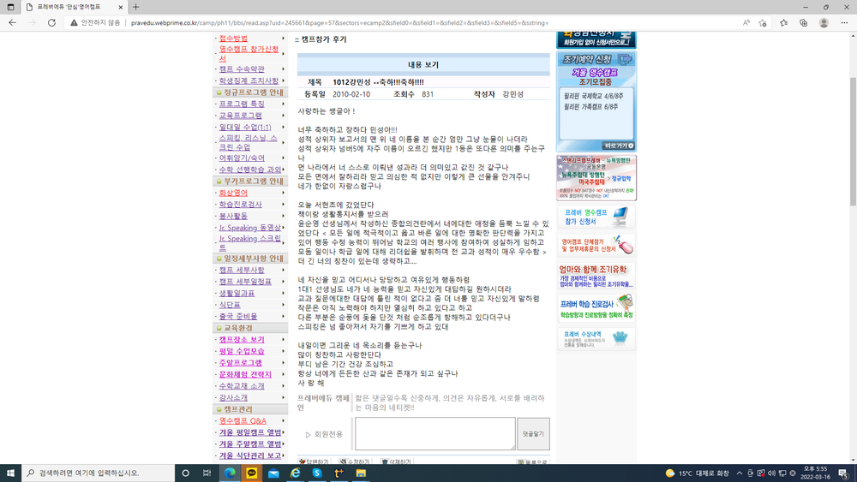Go back with browser back arrow
The height and width of the screenshot is (482, 857).
coord(12,23)
